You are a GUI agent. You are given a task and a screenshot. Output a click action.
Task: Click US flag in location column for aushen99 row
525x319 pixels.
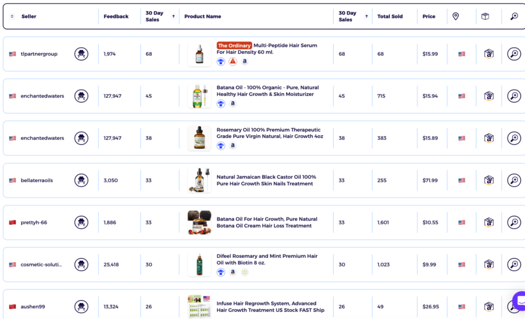coord(462,307)
